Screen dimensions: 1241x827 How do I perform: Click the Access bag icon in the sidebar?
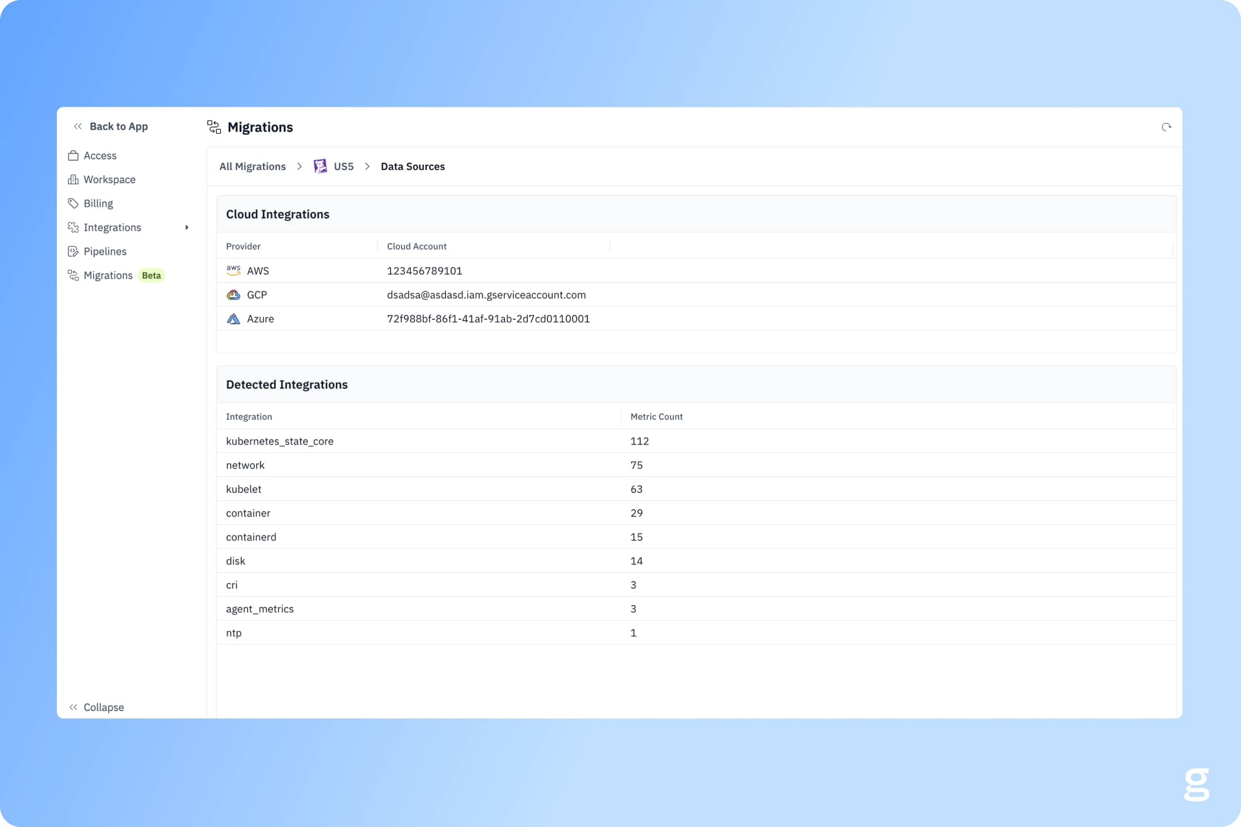pos(73,156)
